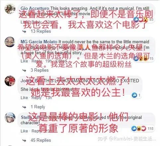Click the heart reaction icon beside 118
The height and width of the screenshot is (146, 160).
(x=143, y=128)
